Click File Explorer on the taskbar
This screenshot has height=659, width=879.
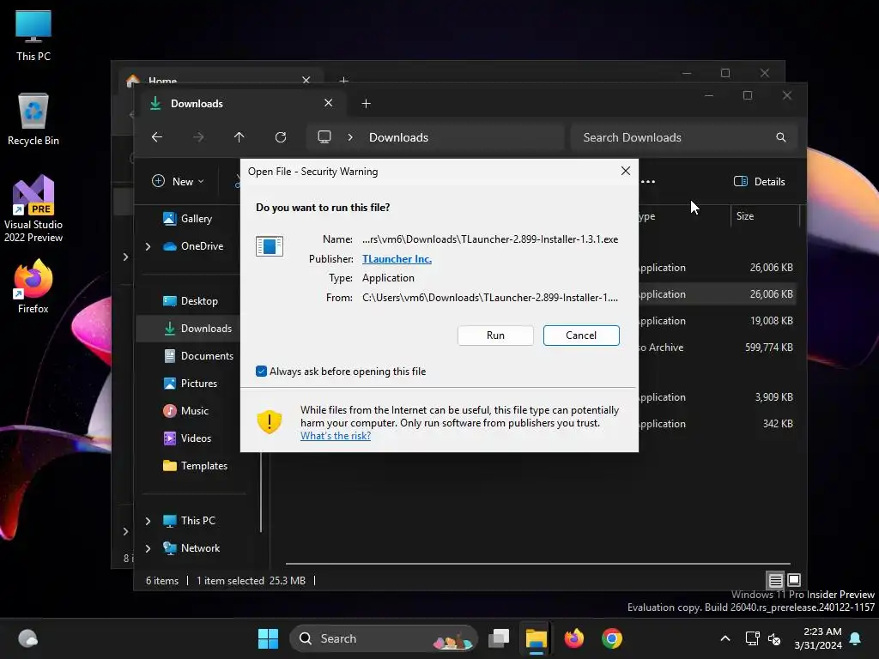coord(536,638)
